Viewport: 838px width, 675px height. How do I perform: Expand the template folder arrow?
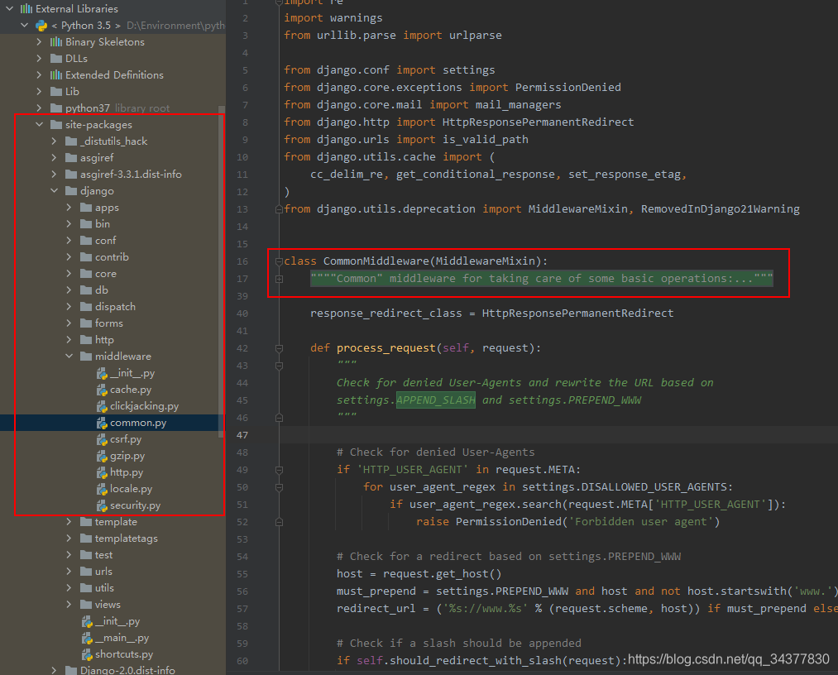coord(69,522)
